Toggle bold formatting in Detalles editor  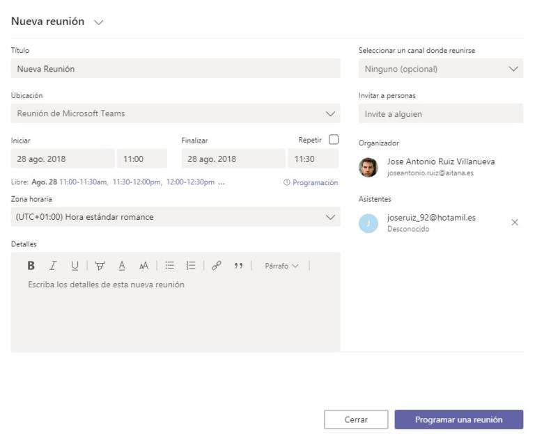(31, 266)
